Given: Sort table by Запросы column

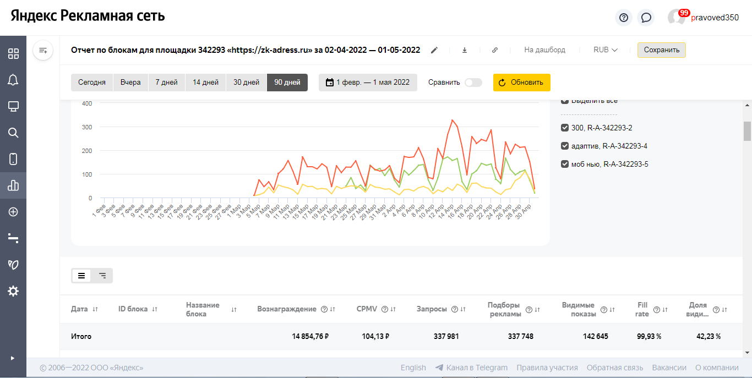Looking at the screenshot, I should [463, 309].
